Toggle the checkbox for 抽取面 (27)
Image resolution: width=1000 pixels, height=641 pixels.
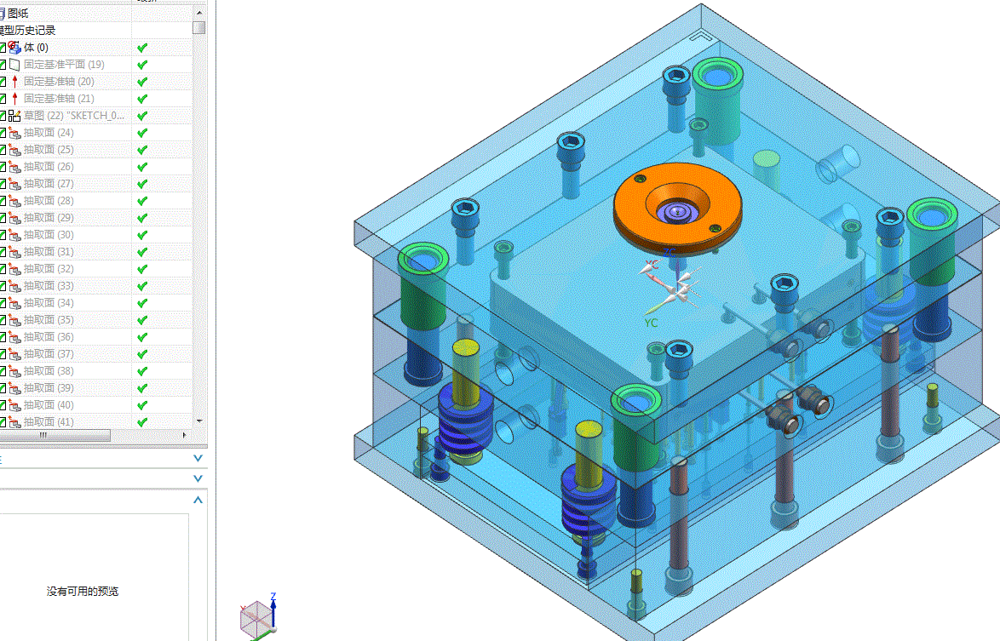3,184
